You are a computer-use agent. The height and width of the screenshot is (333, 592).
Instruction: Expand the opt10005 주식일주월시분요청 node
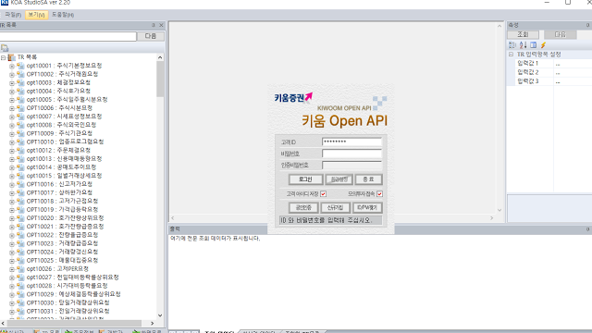[12, 100]
